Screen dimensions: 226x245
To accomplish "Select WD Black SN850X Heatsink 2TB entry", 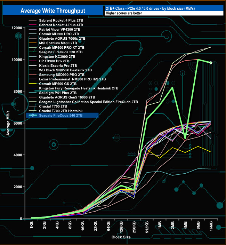I will click(65, 70).
